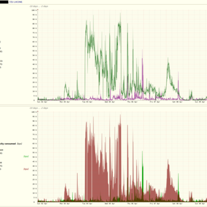Click the 'Sat 08 Apr' label on bottom graph
Viewport: 207px width, 207px height.
[x=178, y=204]
